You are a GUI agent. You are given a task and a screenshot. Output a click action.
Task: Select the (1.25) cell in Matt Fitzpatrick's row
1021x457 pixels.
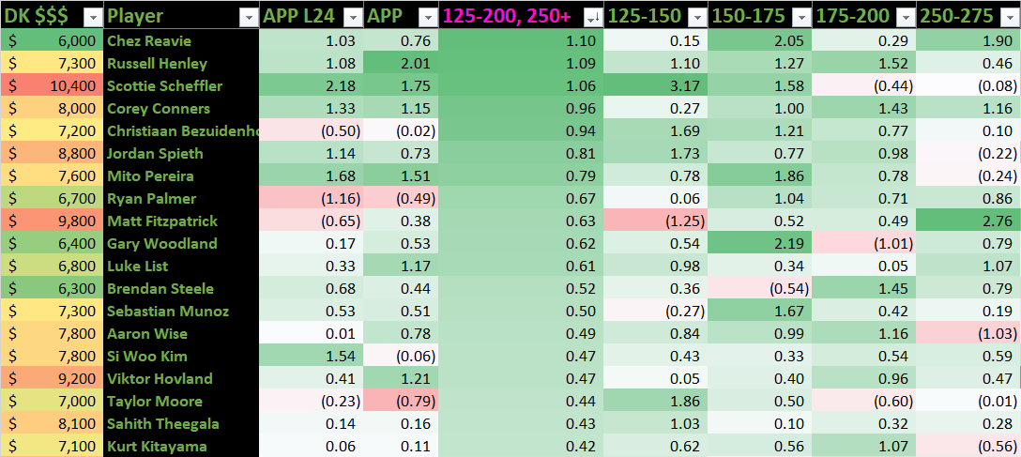[x=655, y=221]
